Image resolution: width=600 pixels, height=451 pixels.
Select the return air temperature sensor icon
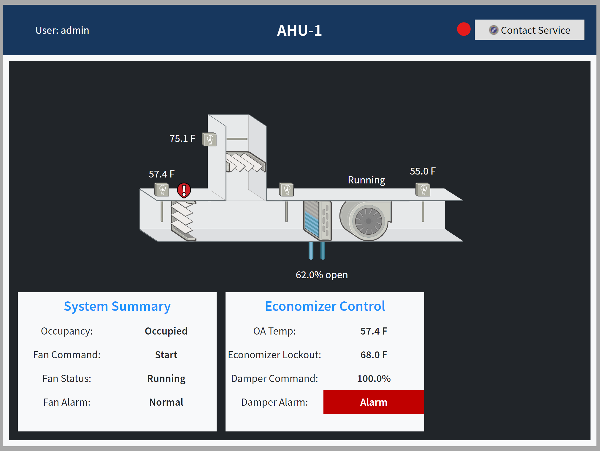point(209,139)
